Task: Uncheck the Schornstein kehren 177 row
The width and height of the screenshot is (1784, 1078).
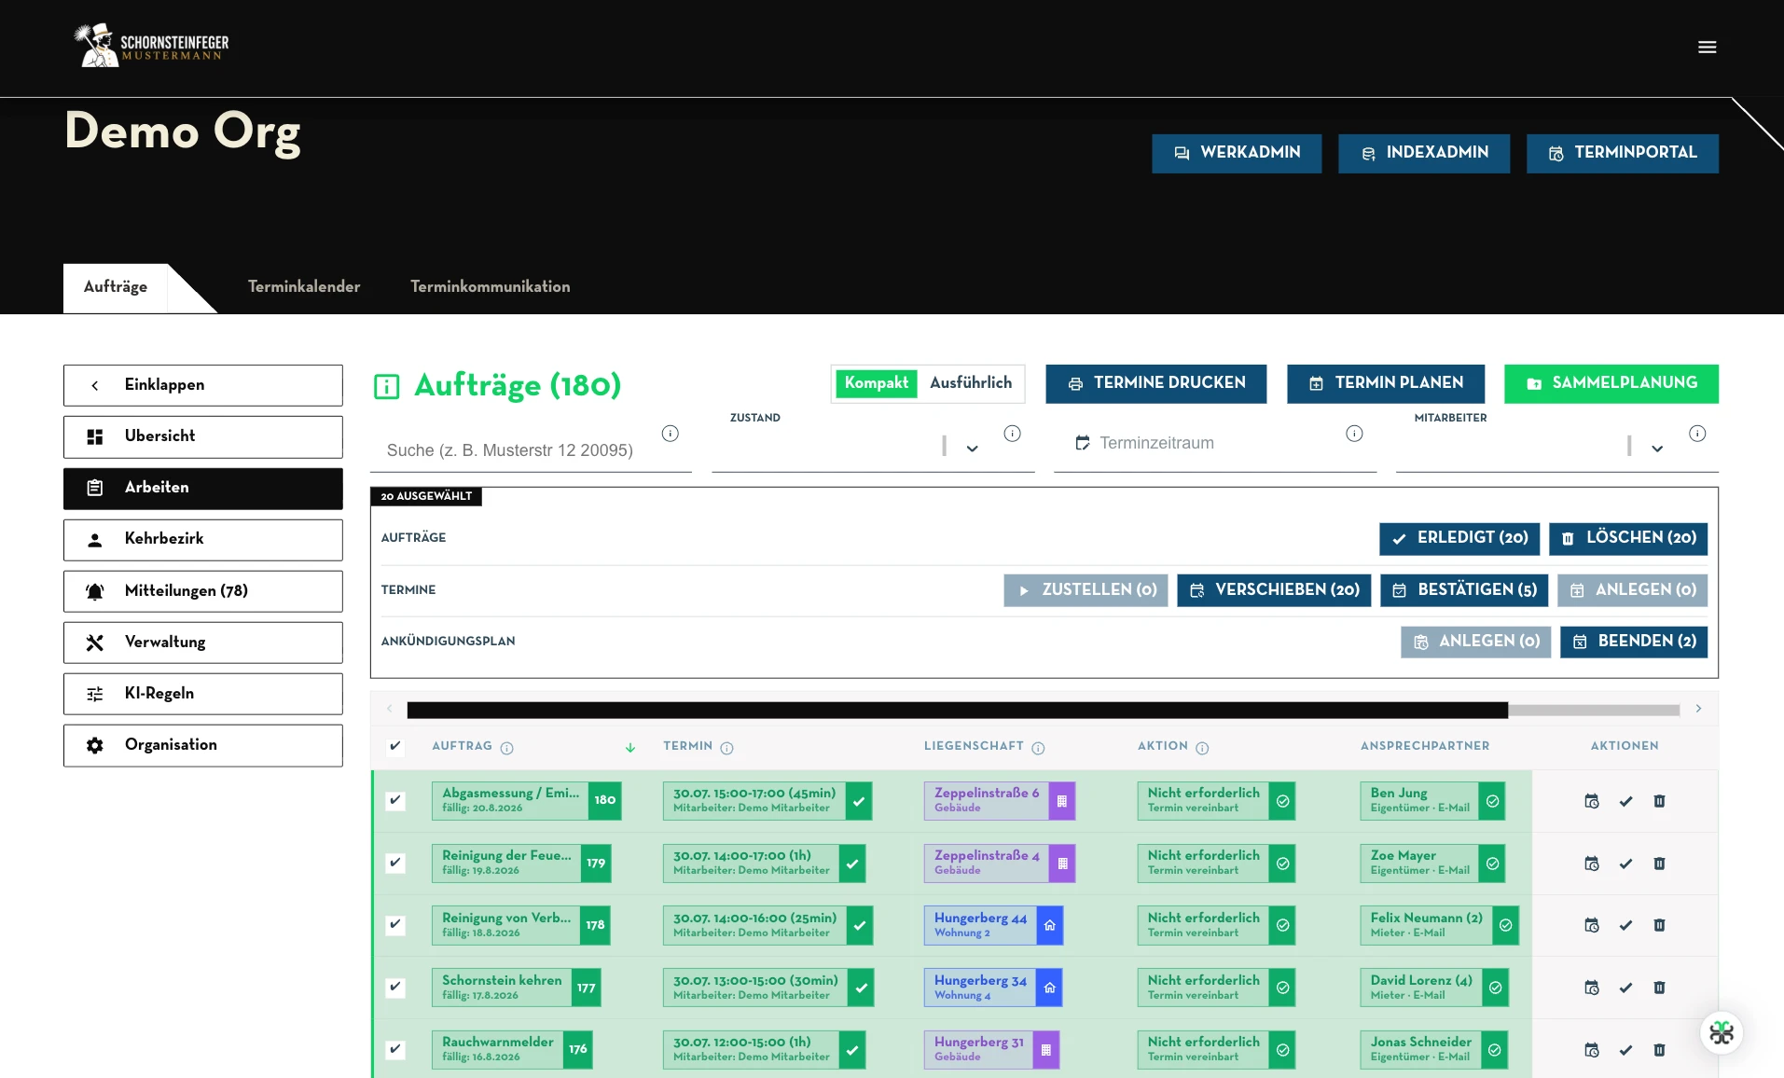Action: [395, 987]
